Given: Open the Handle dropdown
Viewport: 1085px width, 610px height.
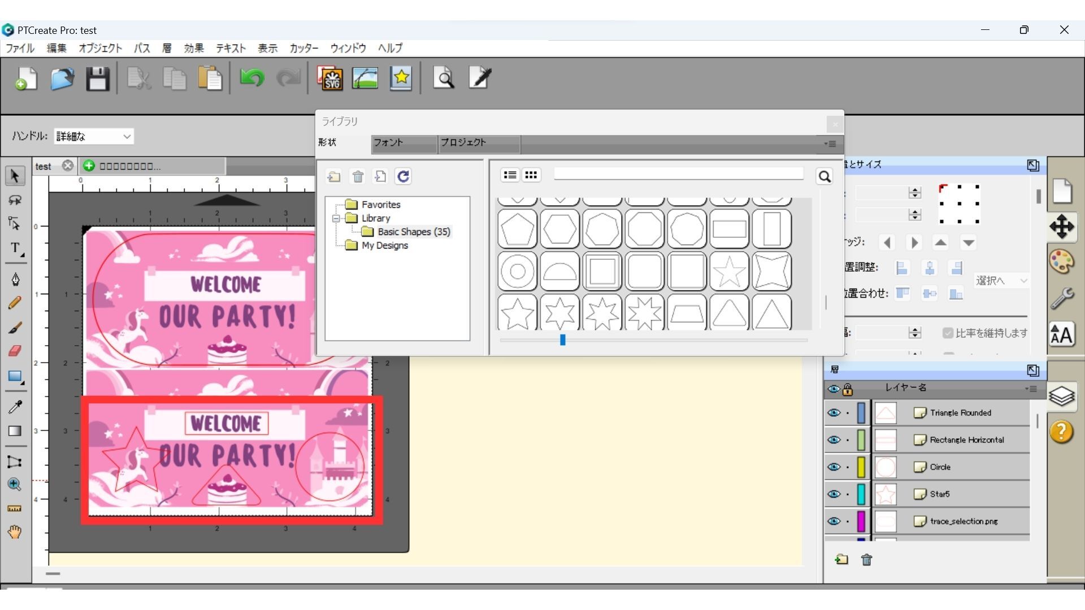Looking at the screenshot, I should pos(94,136).
